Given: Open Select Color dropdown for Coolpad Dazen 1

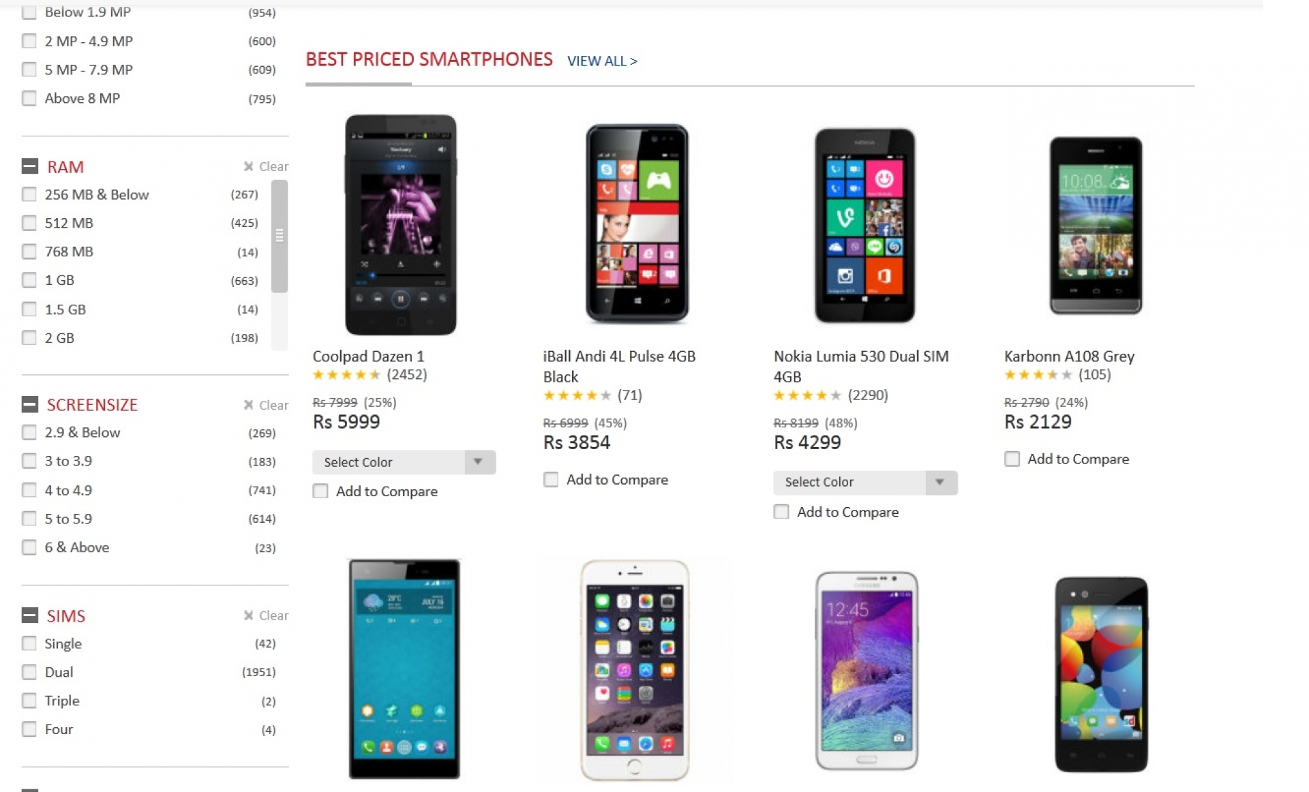Looking at the screenshot, I should 404,462.
